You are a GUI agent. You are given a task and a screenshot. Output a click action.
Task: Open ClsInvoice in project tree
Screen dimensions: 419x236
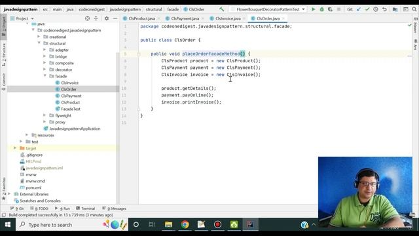(x=70, y=83)
